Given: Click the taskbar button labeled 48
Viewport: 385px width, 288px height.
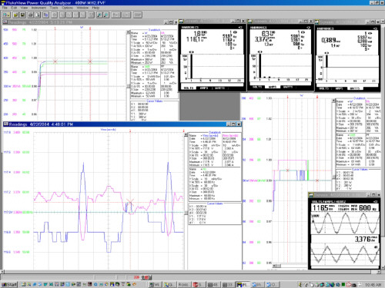Looking at the screenshot, I should [213, 284].
